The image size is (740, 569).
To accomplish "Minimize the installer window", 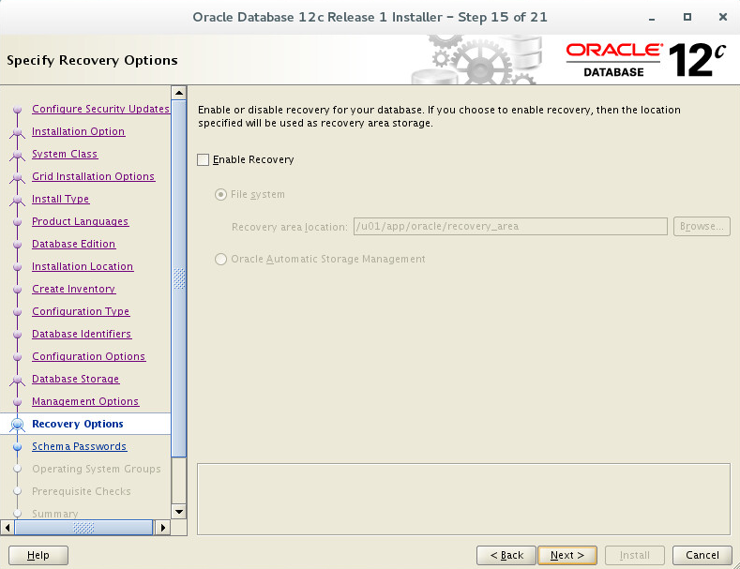I will (x=652, y=18).
